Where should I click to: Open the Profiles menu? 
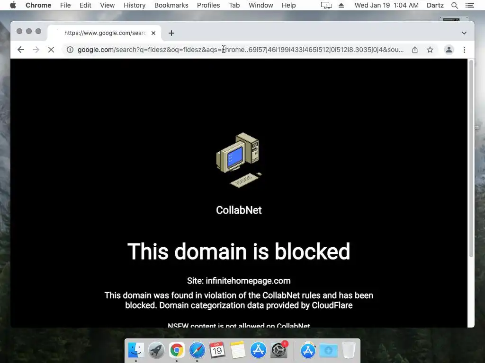pyautogui.click(x=208, y=5)
